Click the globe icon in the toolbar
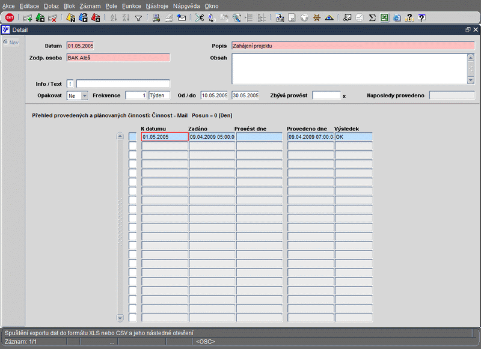The width and height of the screenshot is (481, 349). pos(304,18)
